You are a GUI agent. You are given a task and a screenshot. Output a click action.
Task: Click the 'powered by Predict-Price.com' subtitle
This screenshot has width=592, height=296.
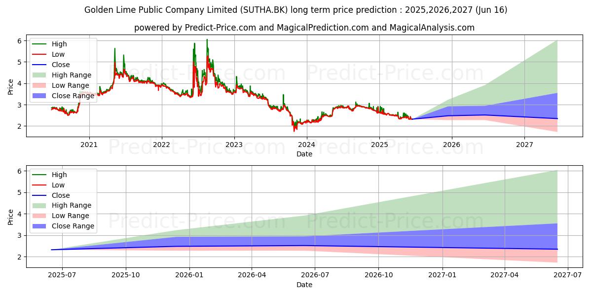click(x=304, y=28)
